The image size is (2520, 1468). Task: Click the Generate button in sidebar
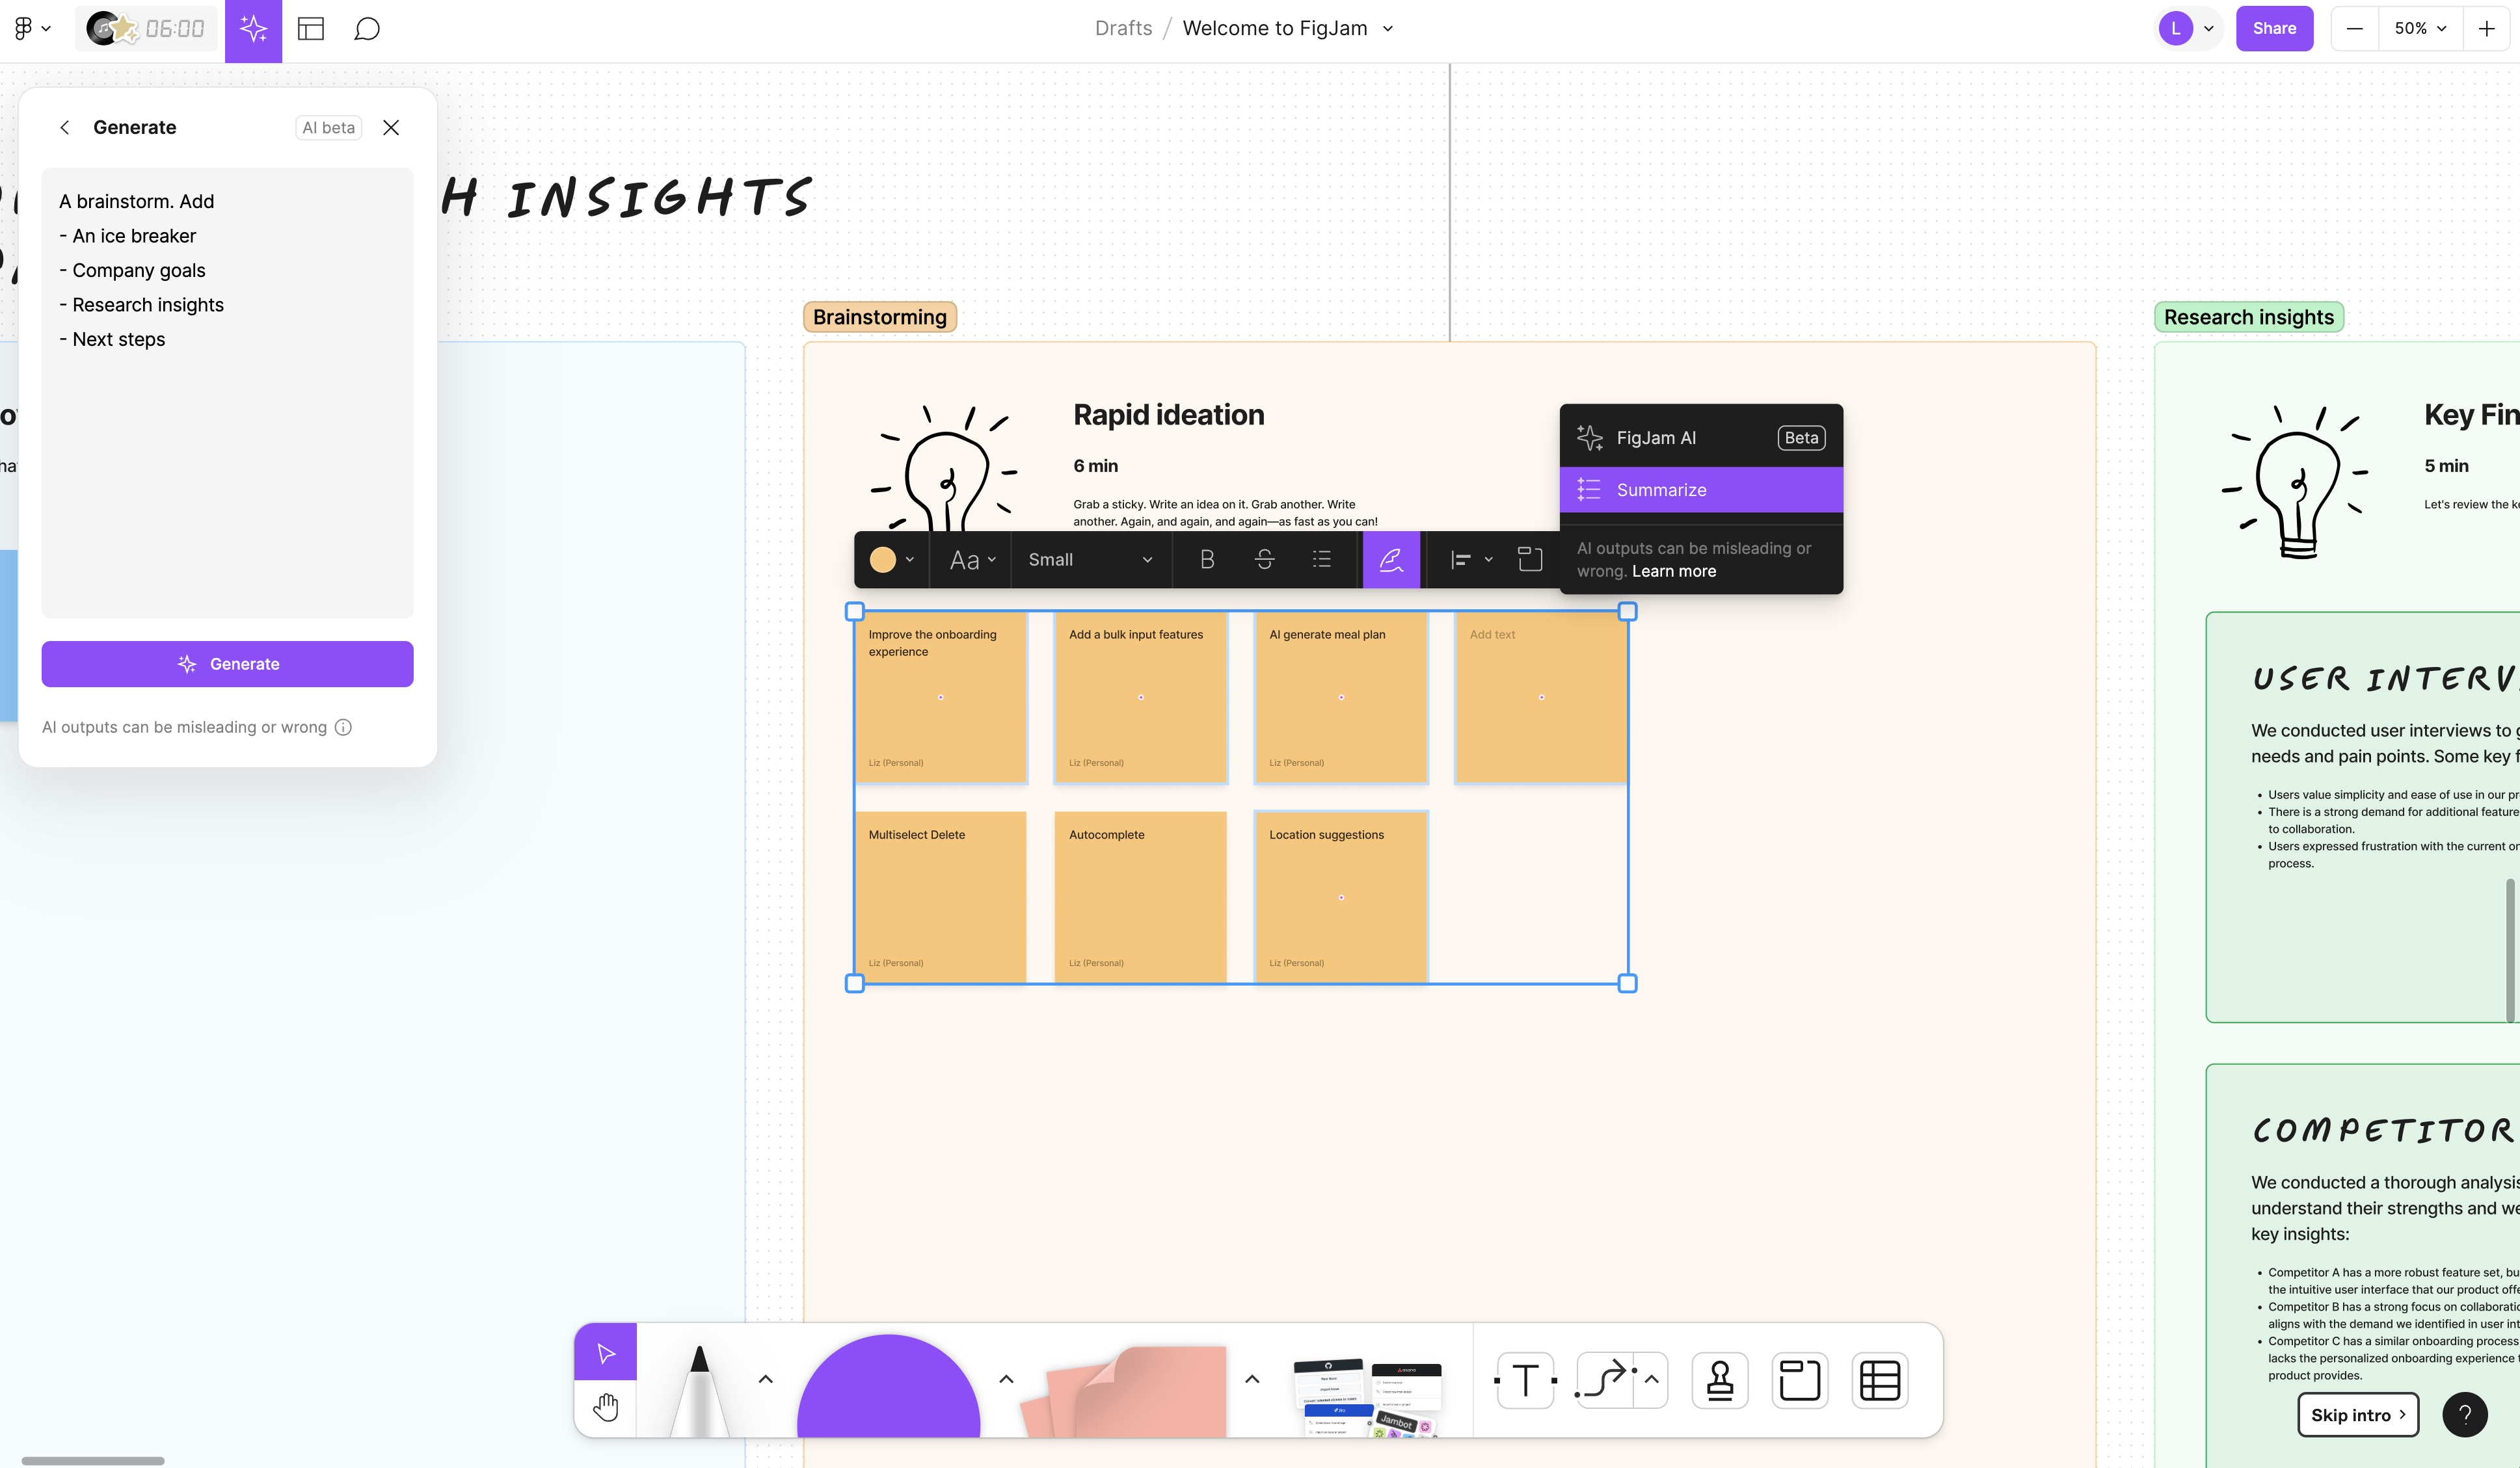pos(227,662)
